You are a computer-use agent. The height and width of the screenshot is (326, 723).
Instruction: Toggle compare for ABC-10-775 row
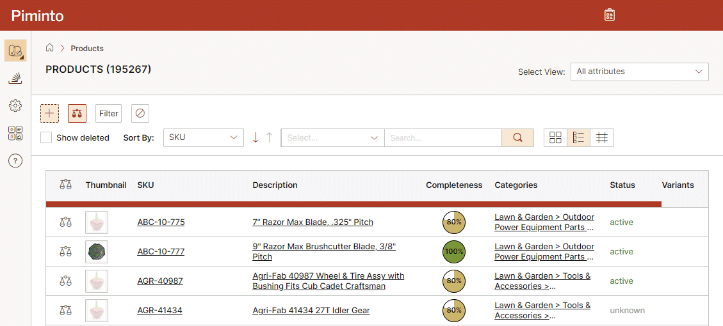[x=65, y=222]
